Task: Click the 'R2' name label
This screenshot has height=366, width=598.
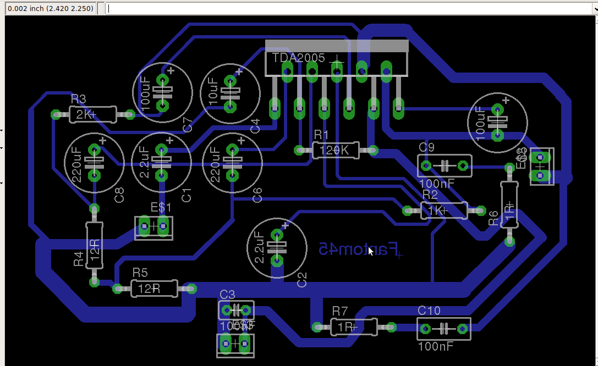Action: [430, 195]
